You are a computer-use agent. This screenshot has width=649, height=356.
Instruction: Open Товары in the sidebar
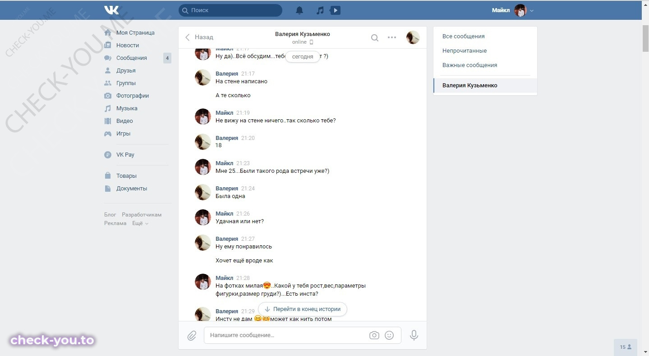point(126,176)
